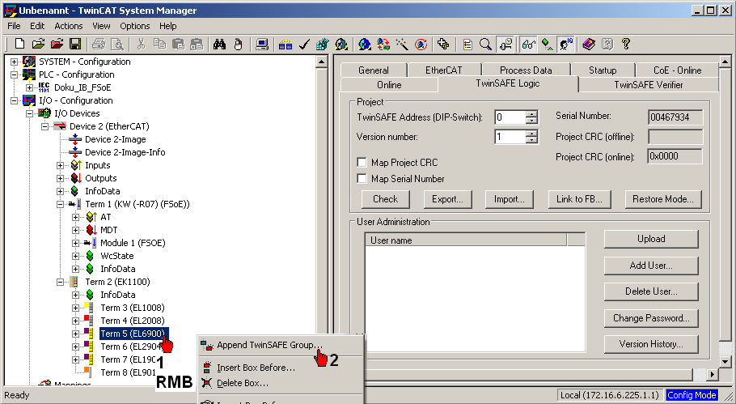Open the File menu
The height and width of the screenshot is (404, 736).
click(x=14, y=26)
